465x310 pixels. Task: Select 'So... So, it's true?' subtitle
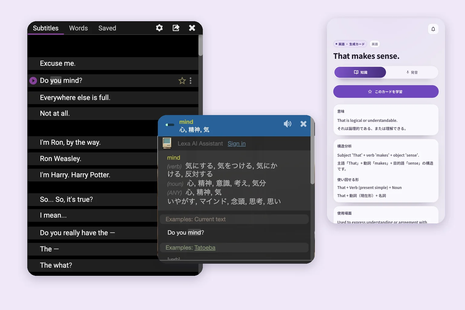92,200
